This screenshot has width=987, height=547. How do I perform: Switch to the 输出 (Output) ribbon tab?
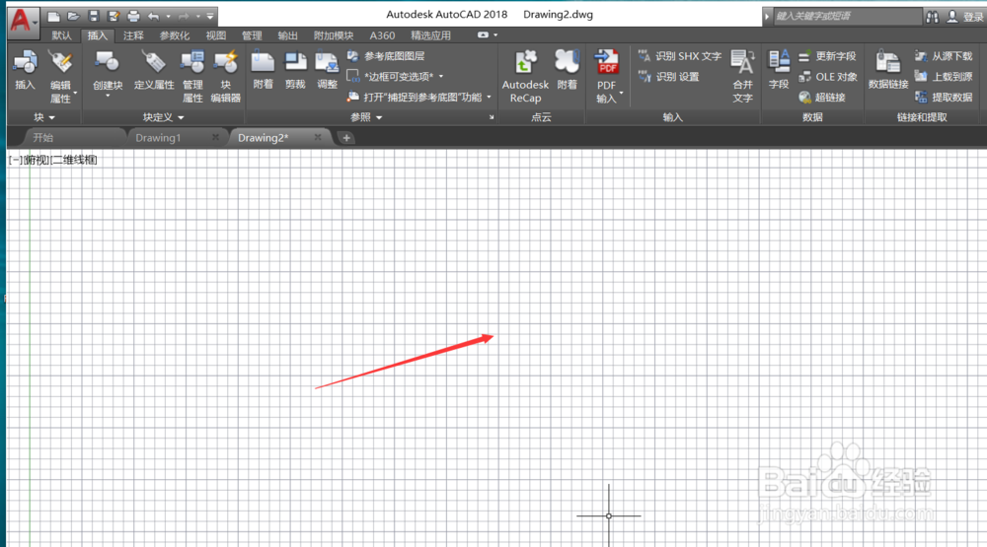click(x=287, y=35)
